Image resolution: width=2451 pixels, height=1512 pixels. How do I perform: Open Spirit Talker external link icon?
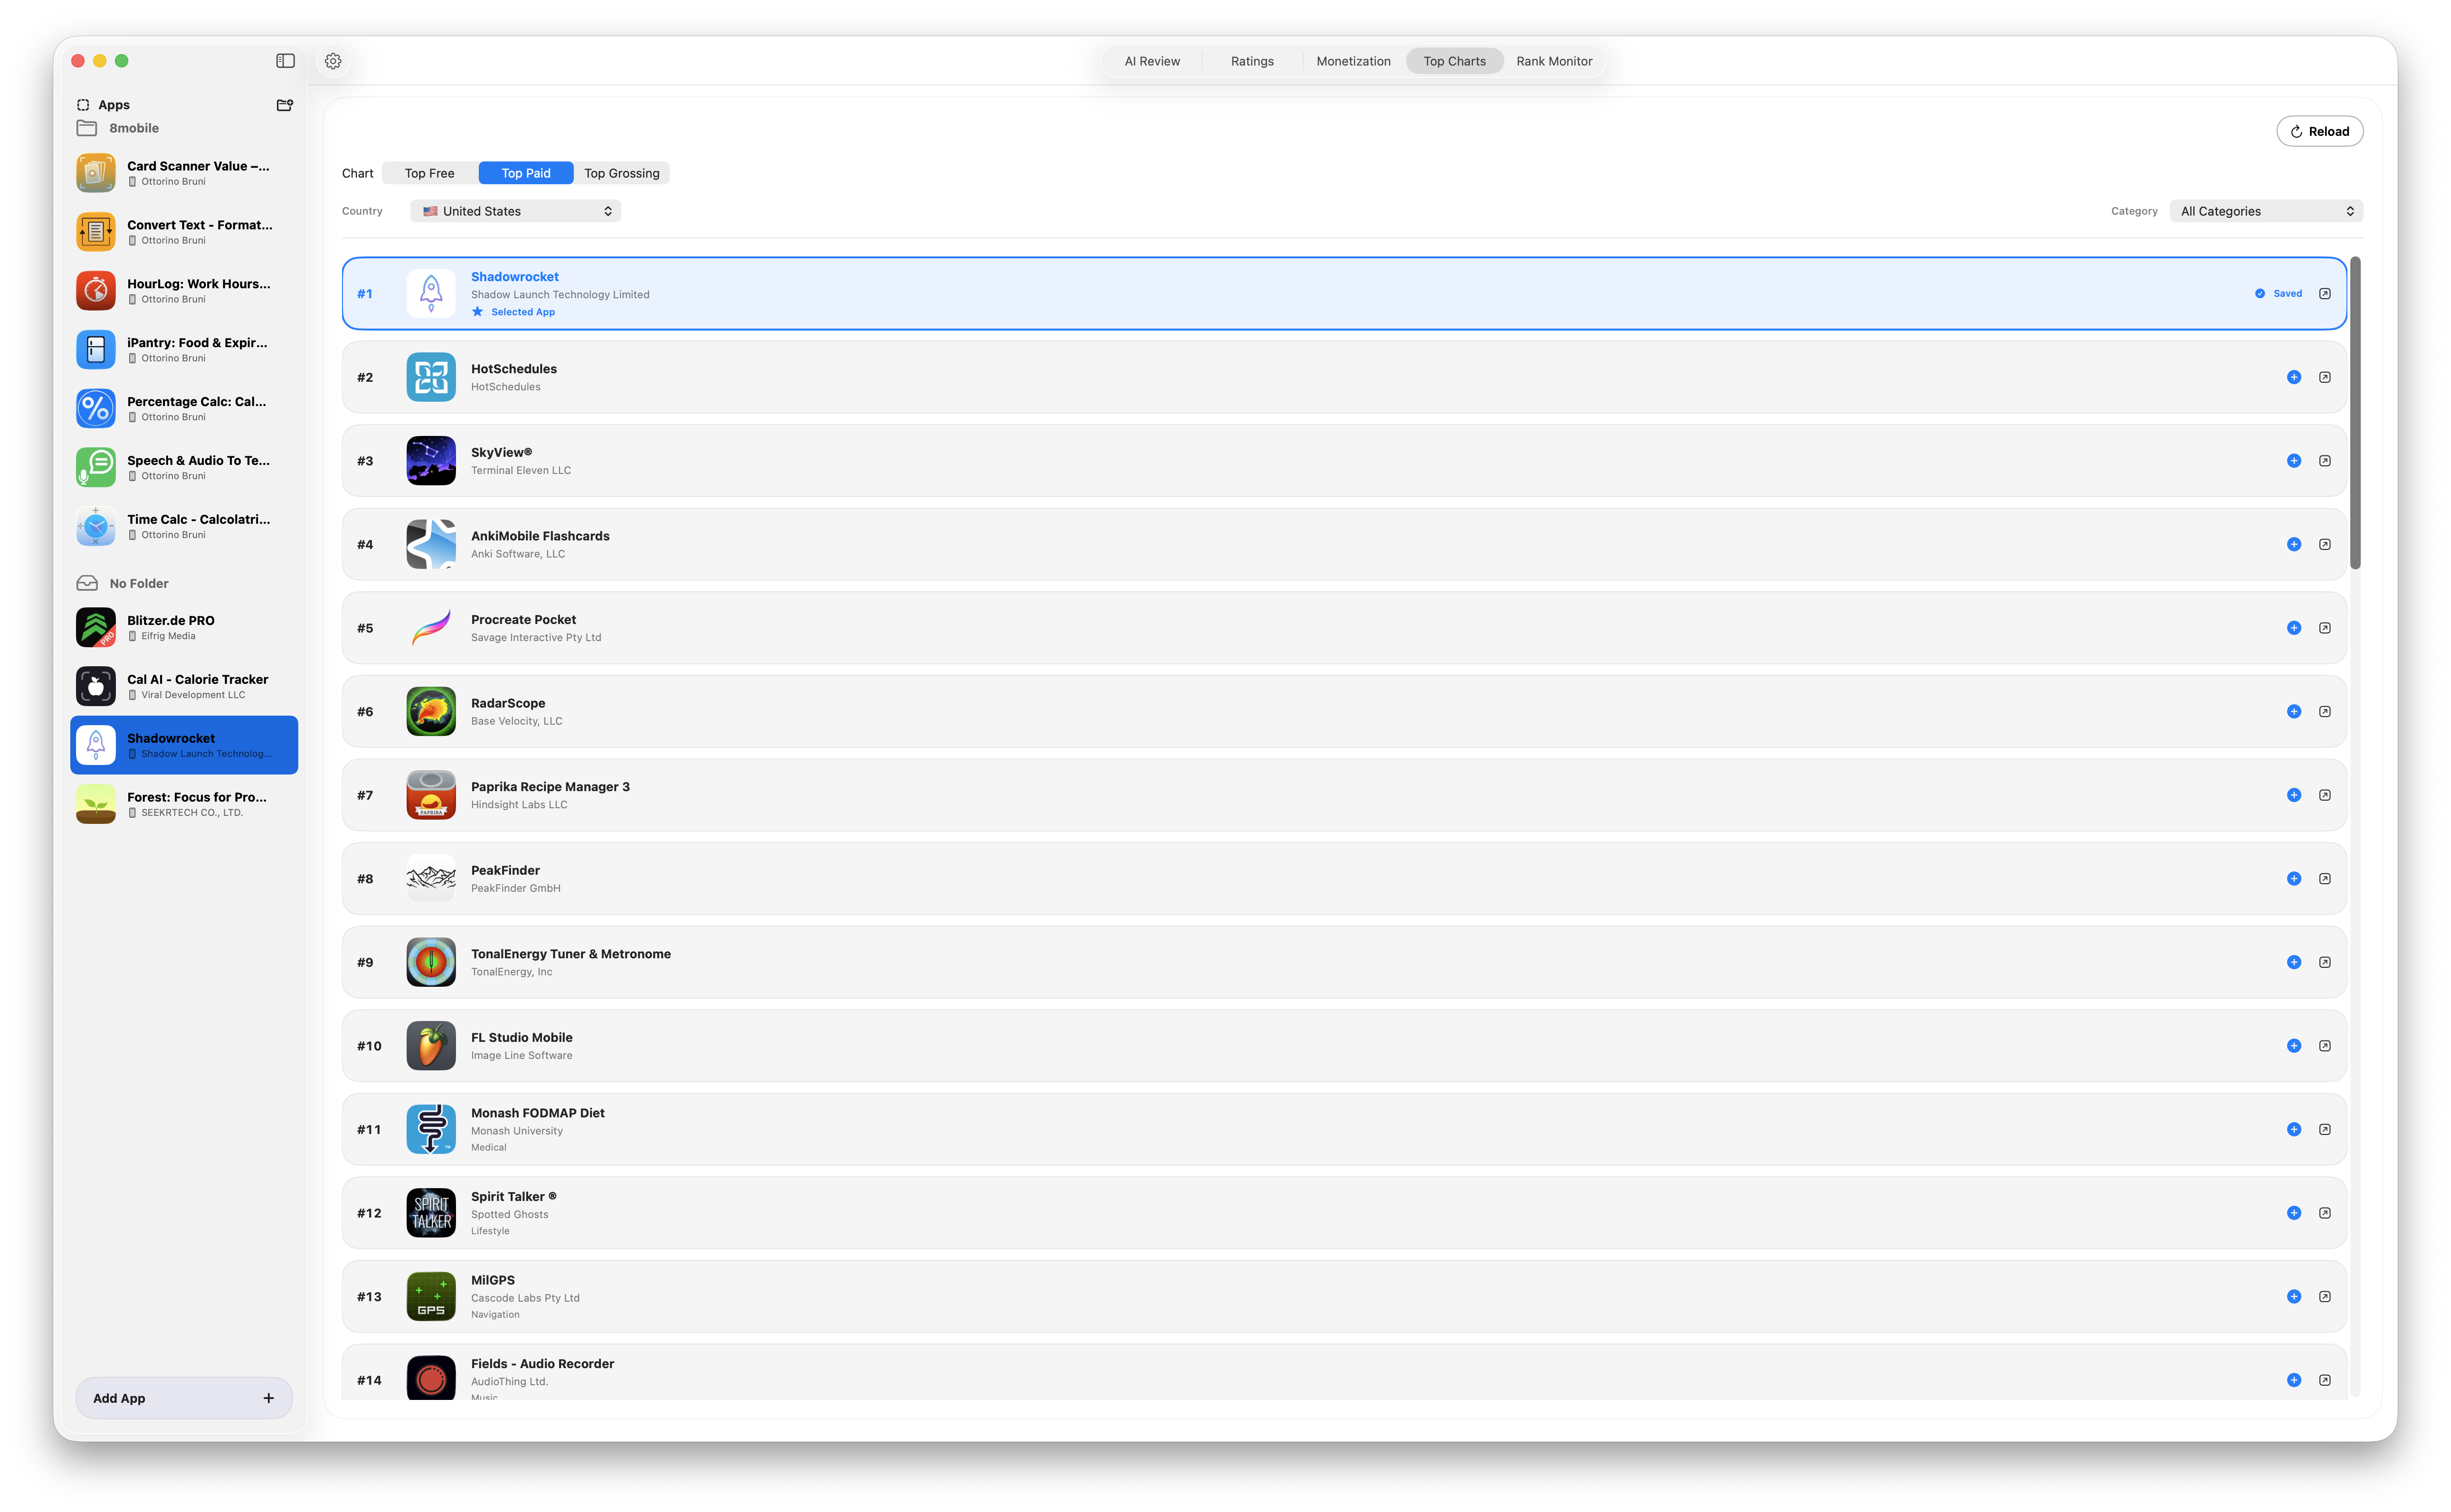2325,1213
